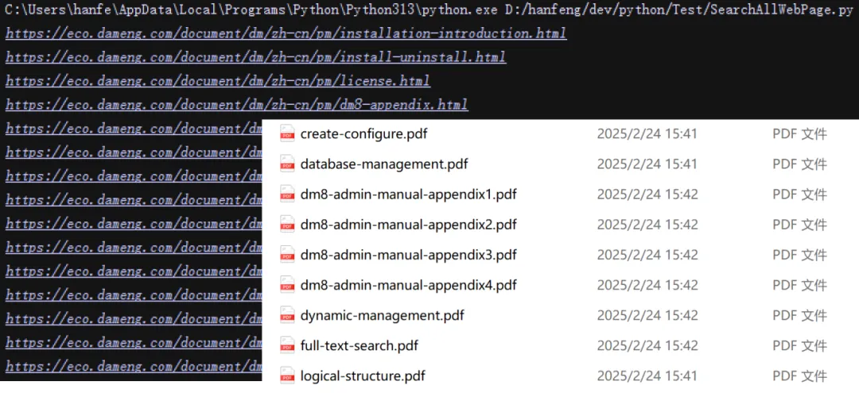Viewport: 859px width, 393px height.
Task: Select the file name logical-structure.pdf
Action: tap(363, 376)
